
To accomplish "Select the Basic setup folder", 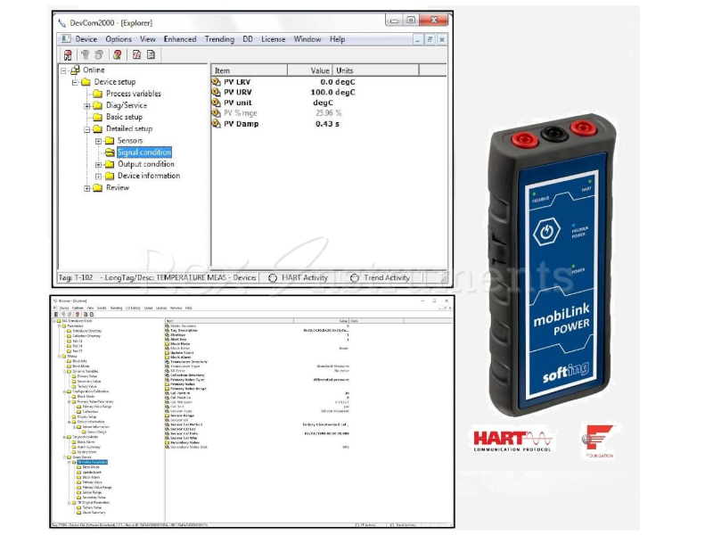I will 124,117.
